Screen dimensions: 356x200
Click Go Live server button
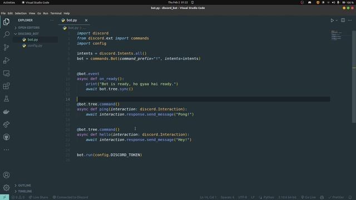[x=308, y=197]
